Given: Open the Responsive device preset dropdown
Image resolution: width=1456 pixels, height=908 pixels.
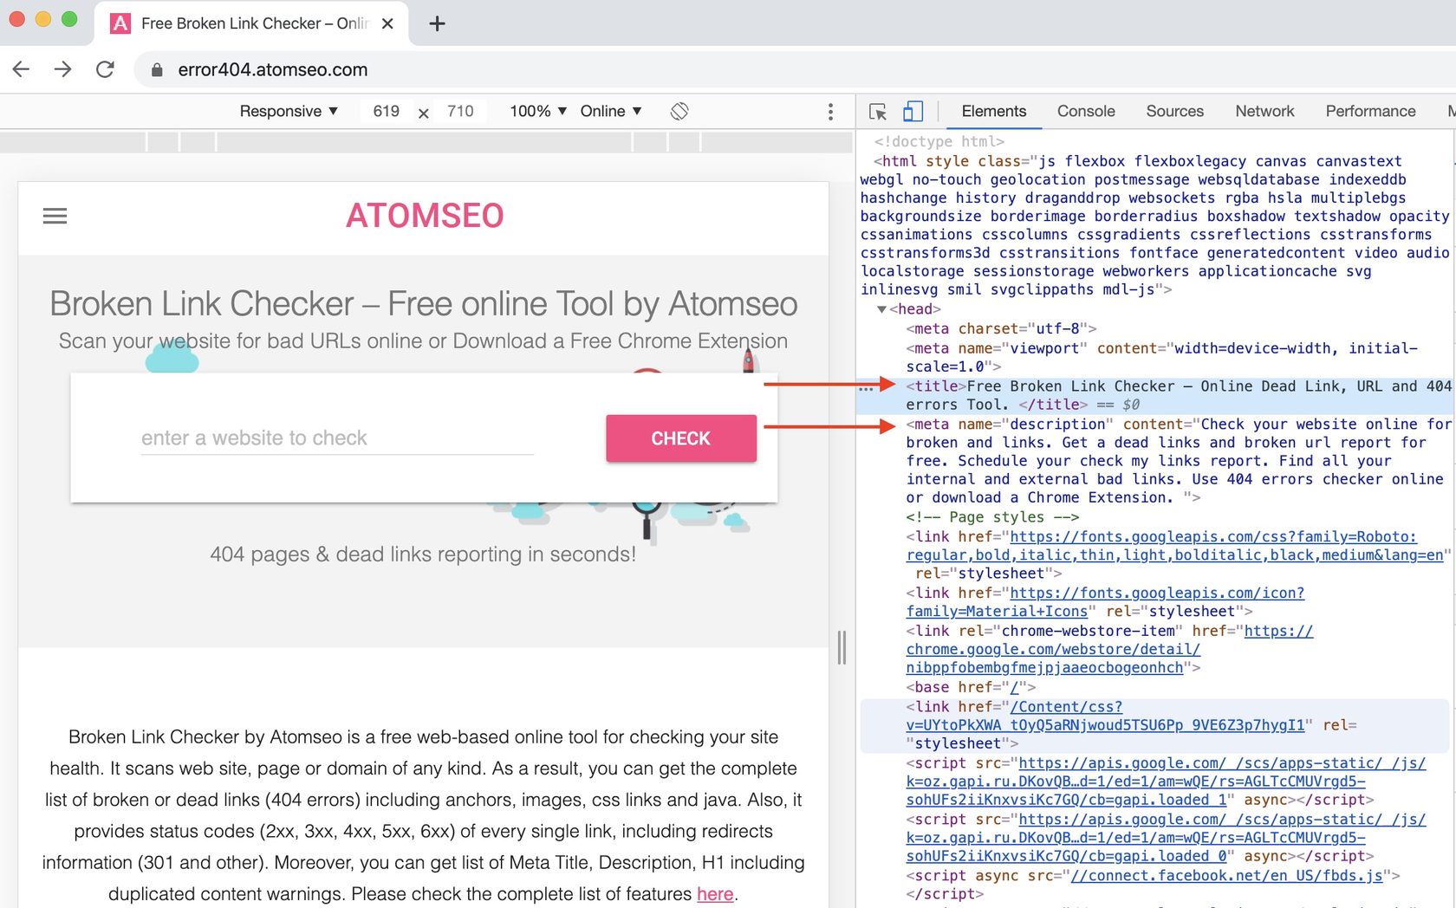Looking at the screenshot, I should point(288,111).
